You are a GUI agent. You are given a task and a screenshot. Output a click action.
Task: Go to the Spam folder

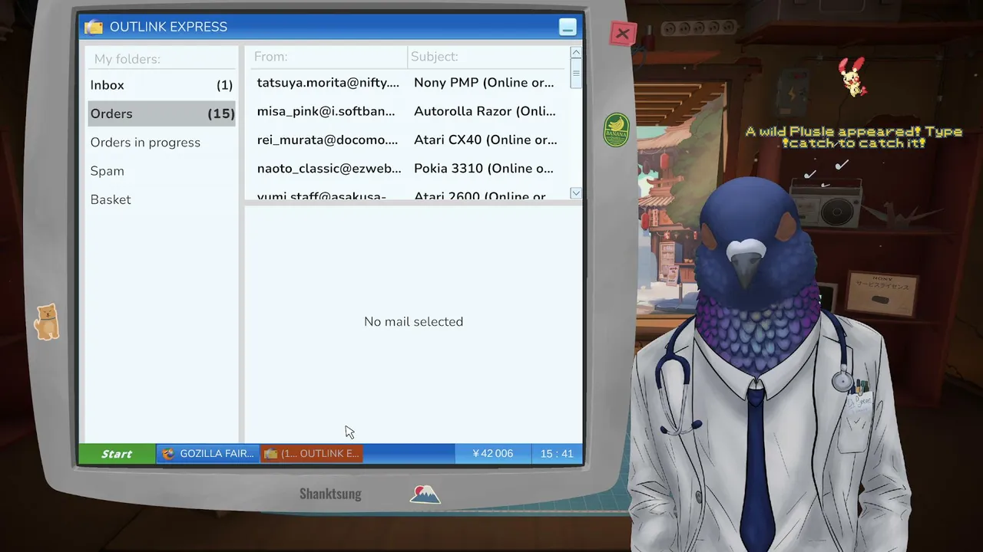click(161, 171)
